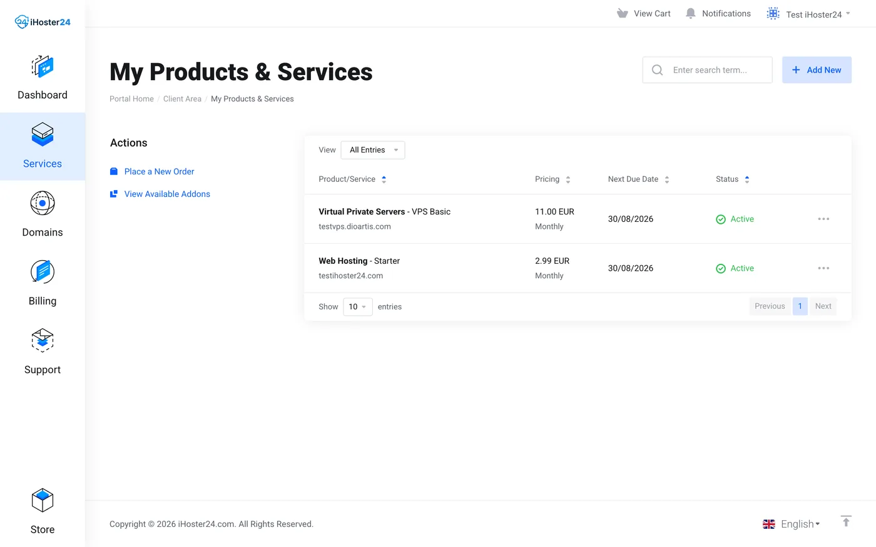The image size is (876, 547).
Task: Click the testvps.dioartis.com domain text
Action: 355,226
